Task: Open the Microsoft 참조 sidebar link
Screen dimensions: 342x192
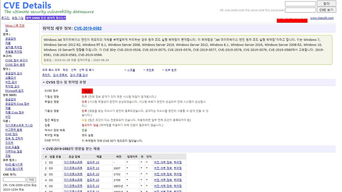Action: point(14,91)
